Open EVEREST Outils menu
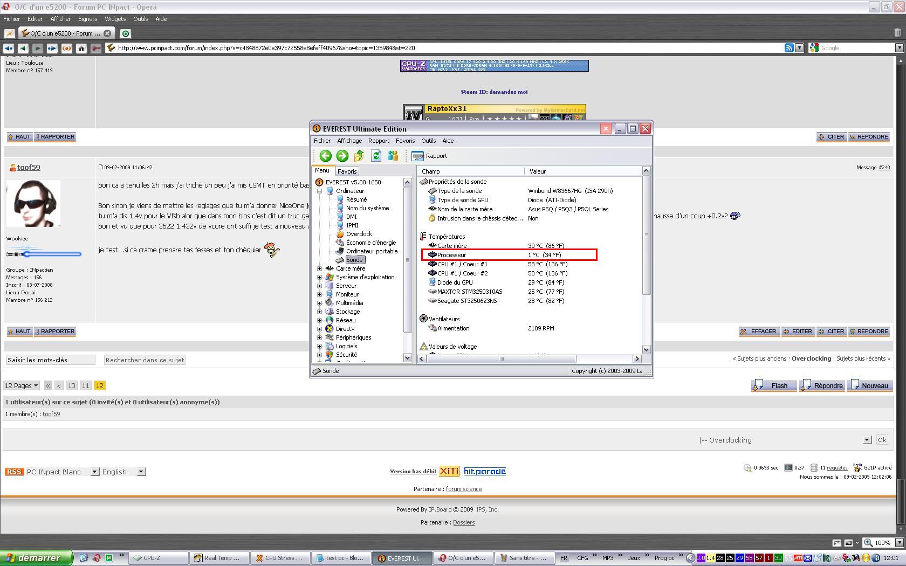Screen dimensions: 906x566 point(428,141)
